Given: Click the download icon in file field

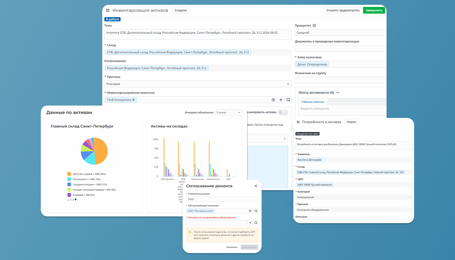Looking at the screenshot, I should pos(284,138).
